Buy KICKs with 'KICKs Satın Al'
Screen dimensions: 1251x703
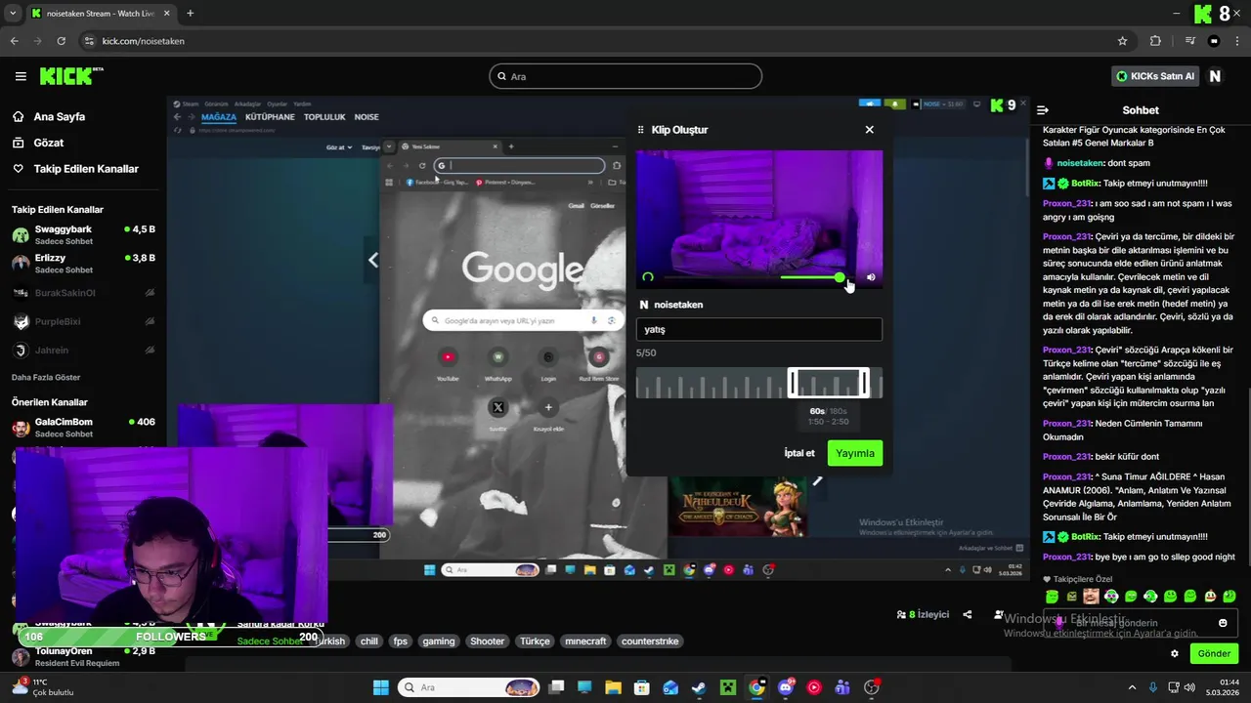[1156, 76]
